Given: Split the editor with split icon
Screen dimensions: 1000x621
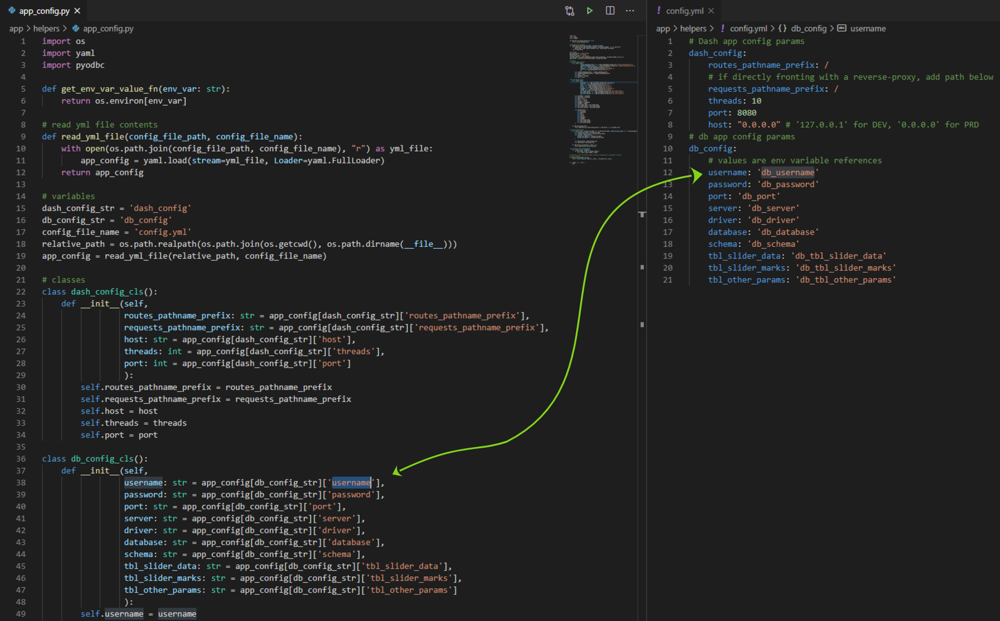Looking at the screenshot, I should (x=610, y=11).
